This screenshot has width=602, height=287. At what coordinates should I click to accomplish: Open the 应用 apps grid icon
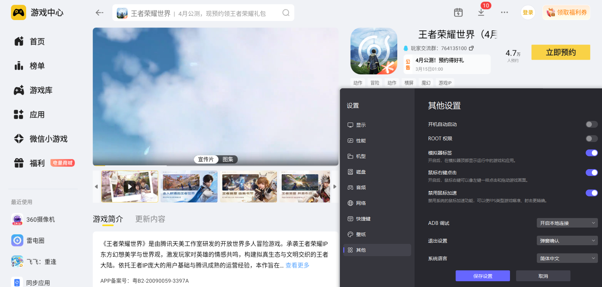point(19,115)
